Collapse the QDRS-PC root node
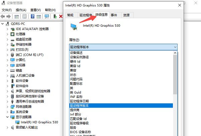Screen dimensions: 201x136 pos(2,24)
